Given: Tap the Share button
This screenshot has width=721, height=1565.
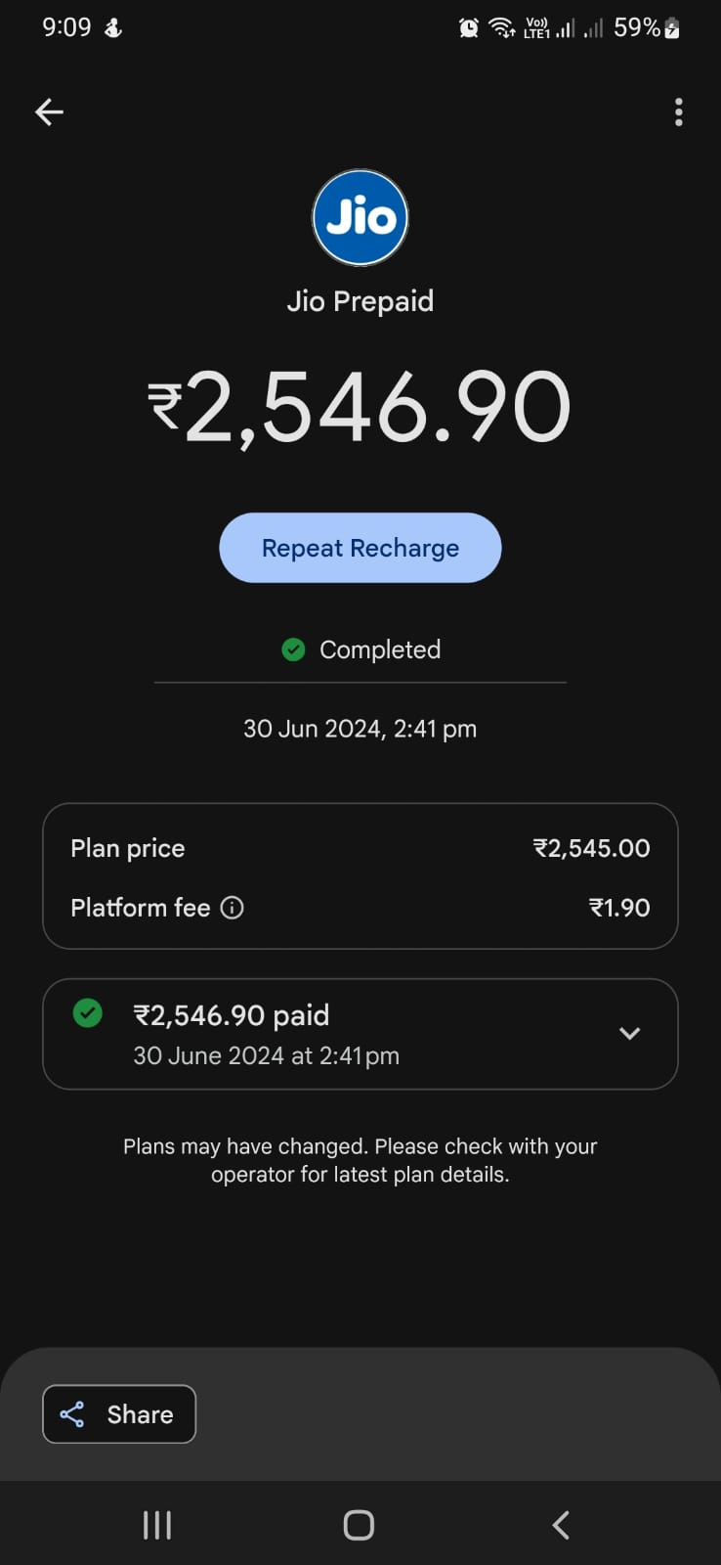Looking at the screenshot, I should (119, 1414).
